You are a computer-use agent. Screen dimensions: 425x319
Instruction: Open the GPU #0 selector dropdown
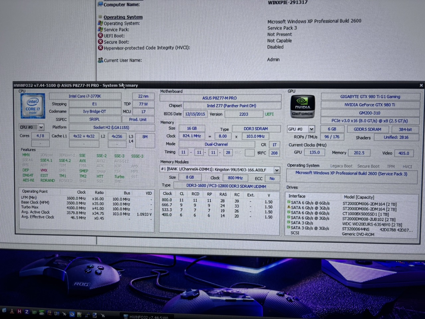[311, 129]
